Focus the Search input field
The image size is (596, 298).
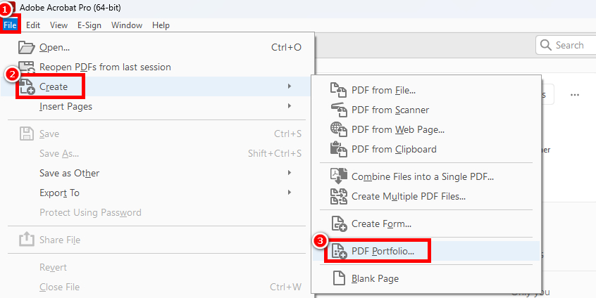click(x=566, y=45)
